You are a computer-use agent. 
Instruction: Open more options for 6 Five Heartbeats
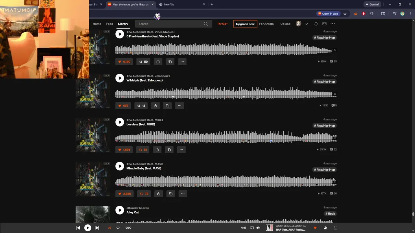point(182,61)
